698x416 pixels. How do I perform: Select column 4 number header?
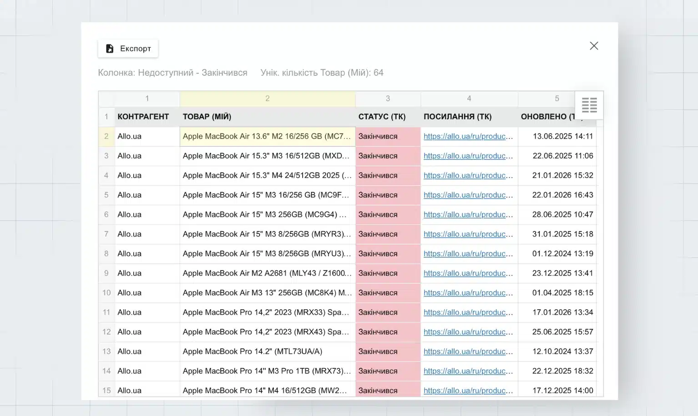point(469,99)
